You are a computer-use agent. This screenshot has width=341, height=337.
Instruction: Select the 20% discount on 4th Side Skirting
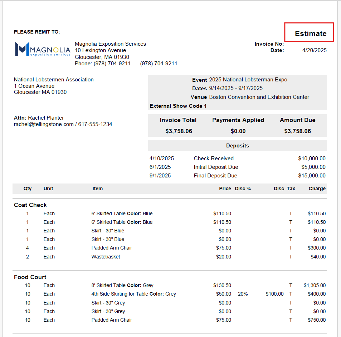242,294
